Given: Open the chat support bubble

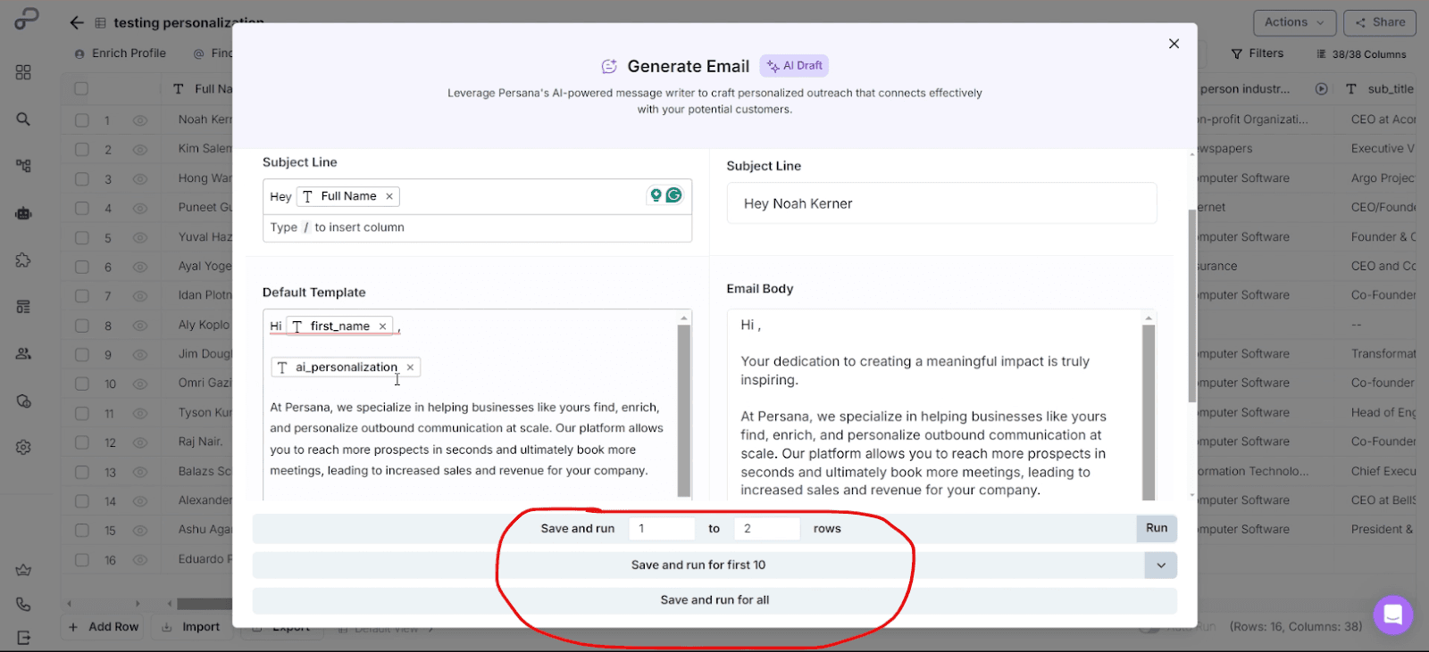Looking at the screenshot, I should [x=1392, y=615].
